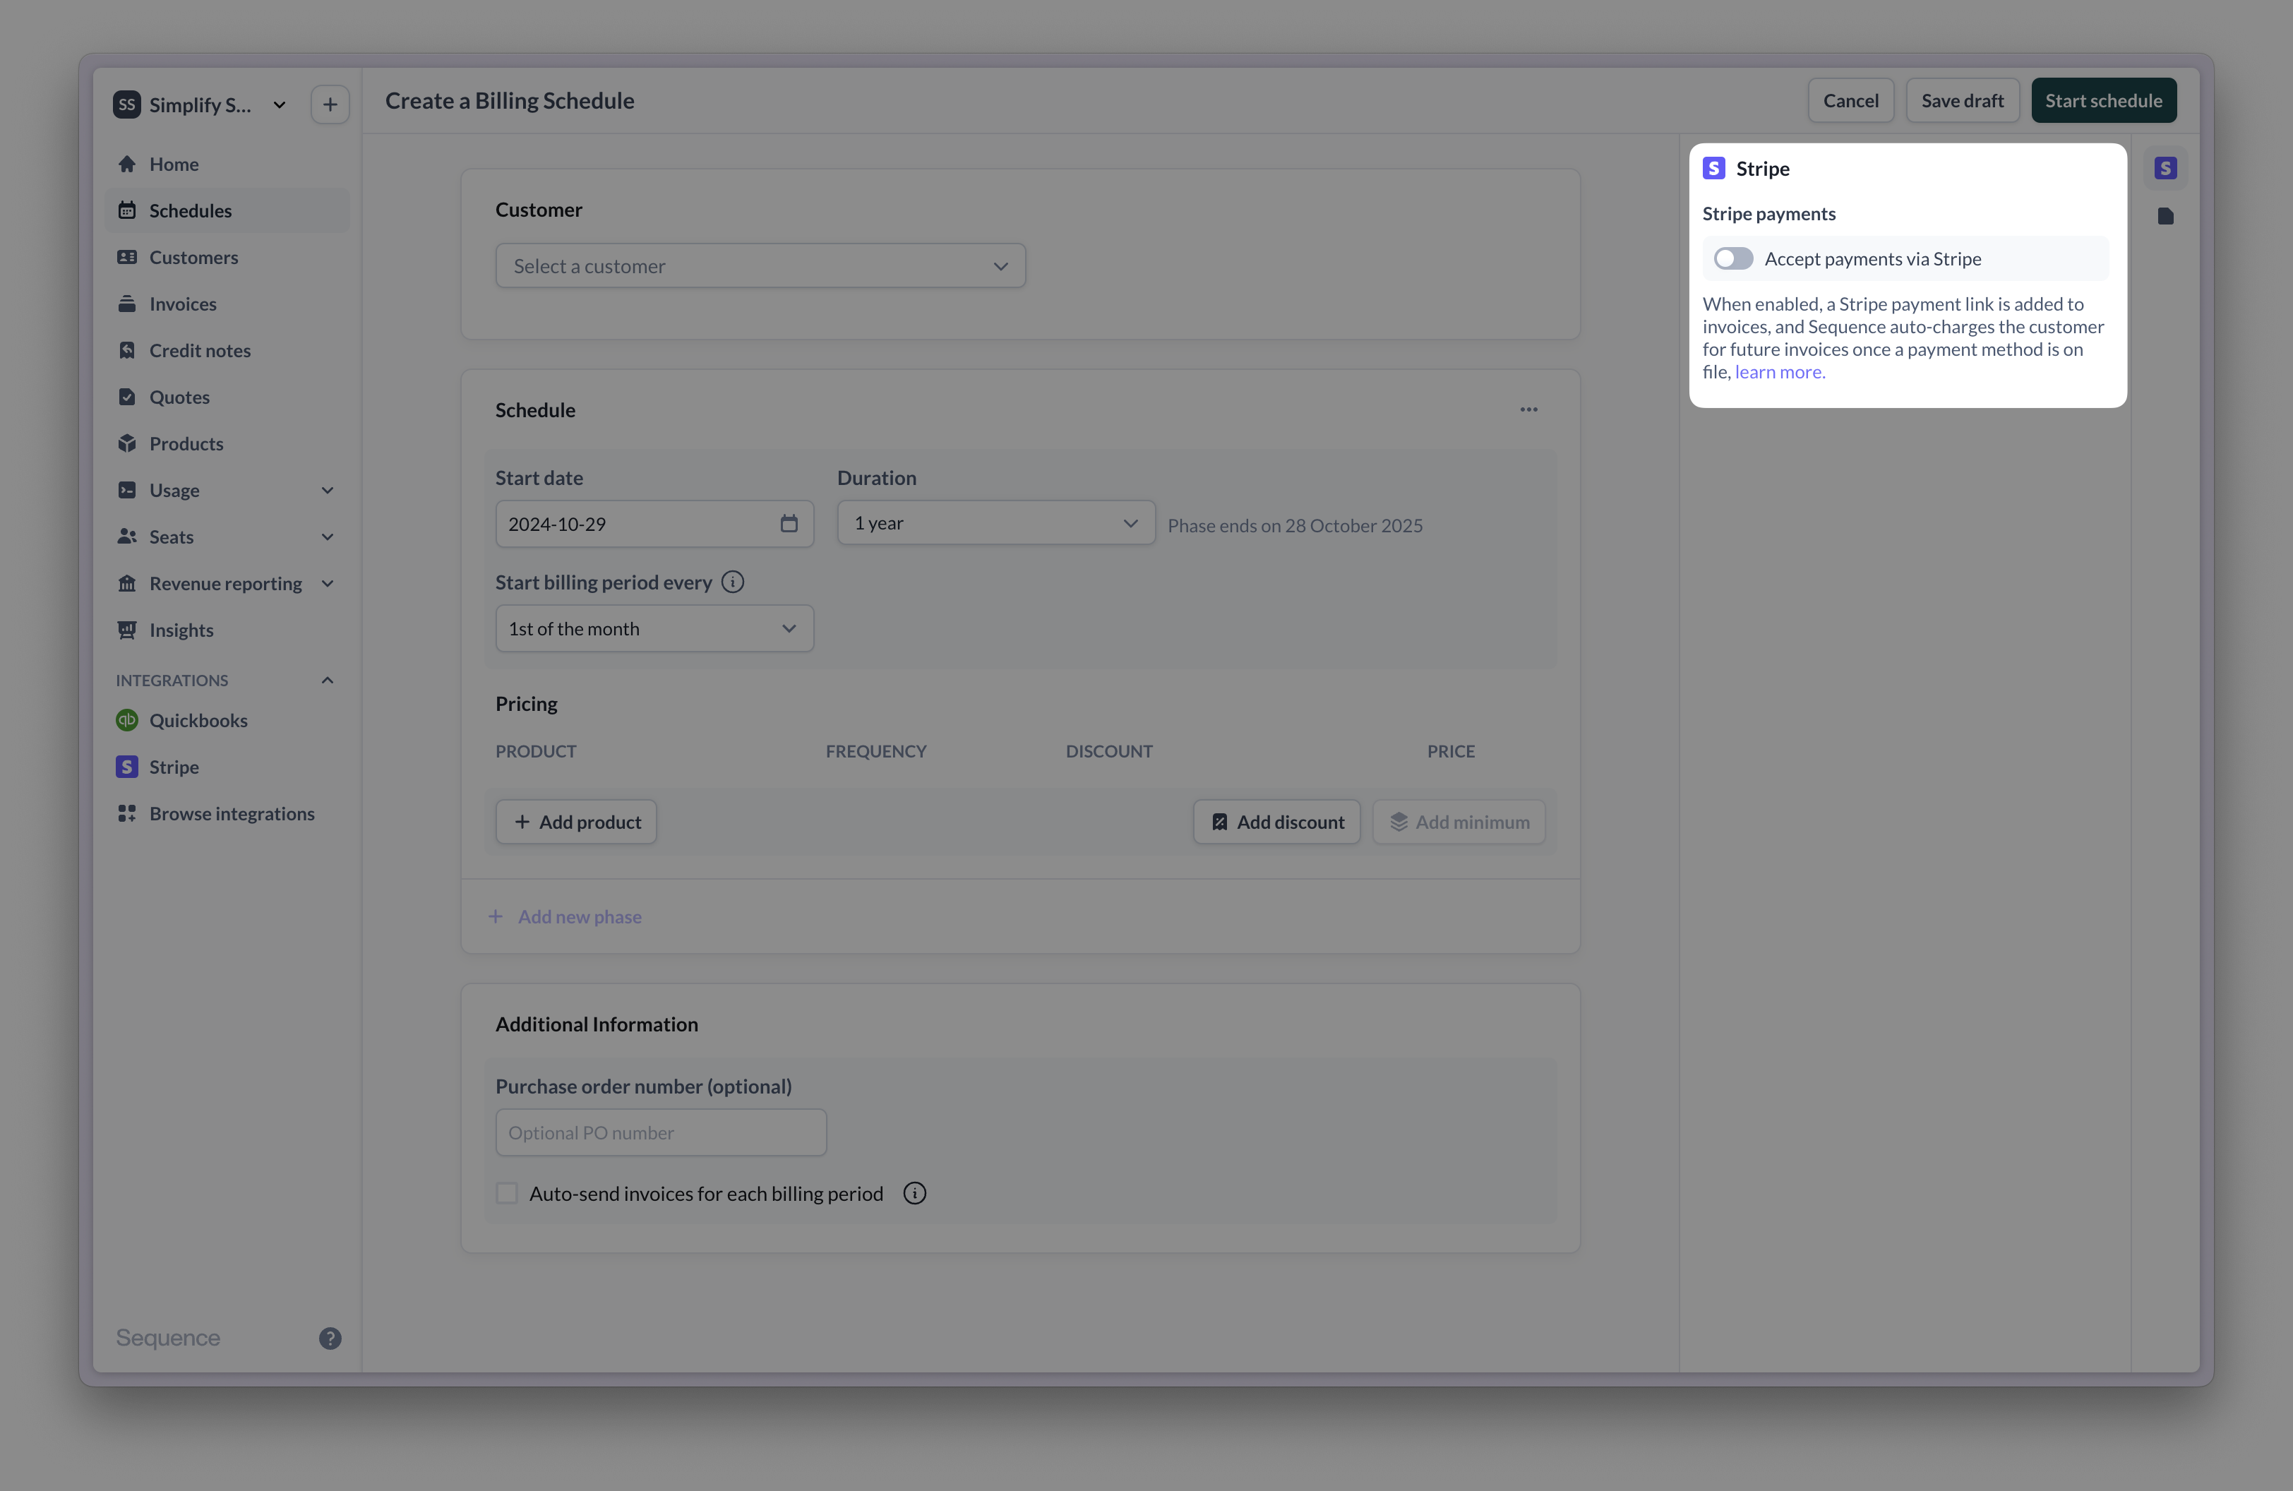Go to Browse integrations

(232, 813)
